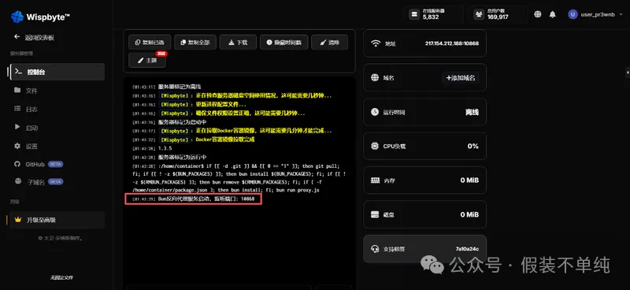Click the 复制已选 copy selected button
The width and height of the screenshot is (630, 290).
[150, 43]
